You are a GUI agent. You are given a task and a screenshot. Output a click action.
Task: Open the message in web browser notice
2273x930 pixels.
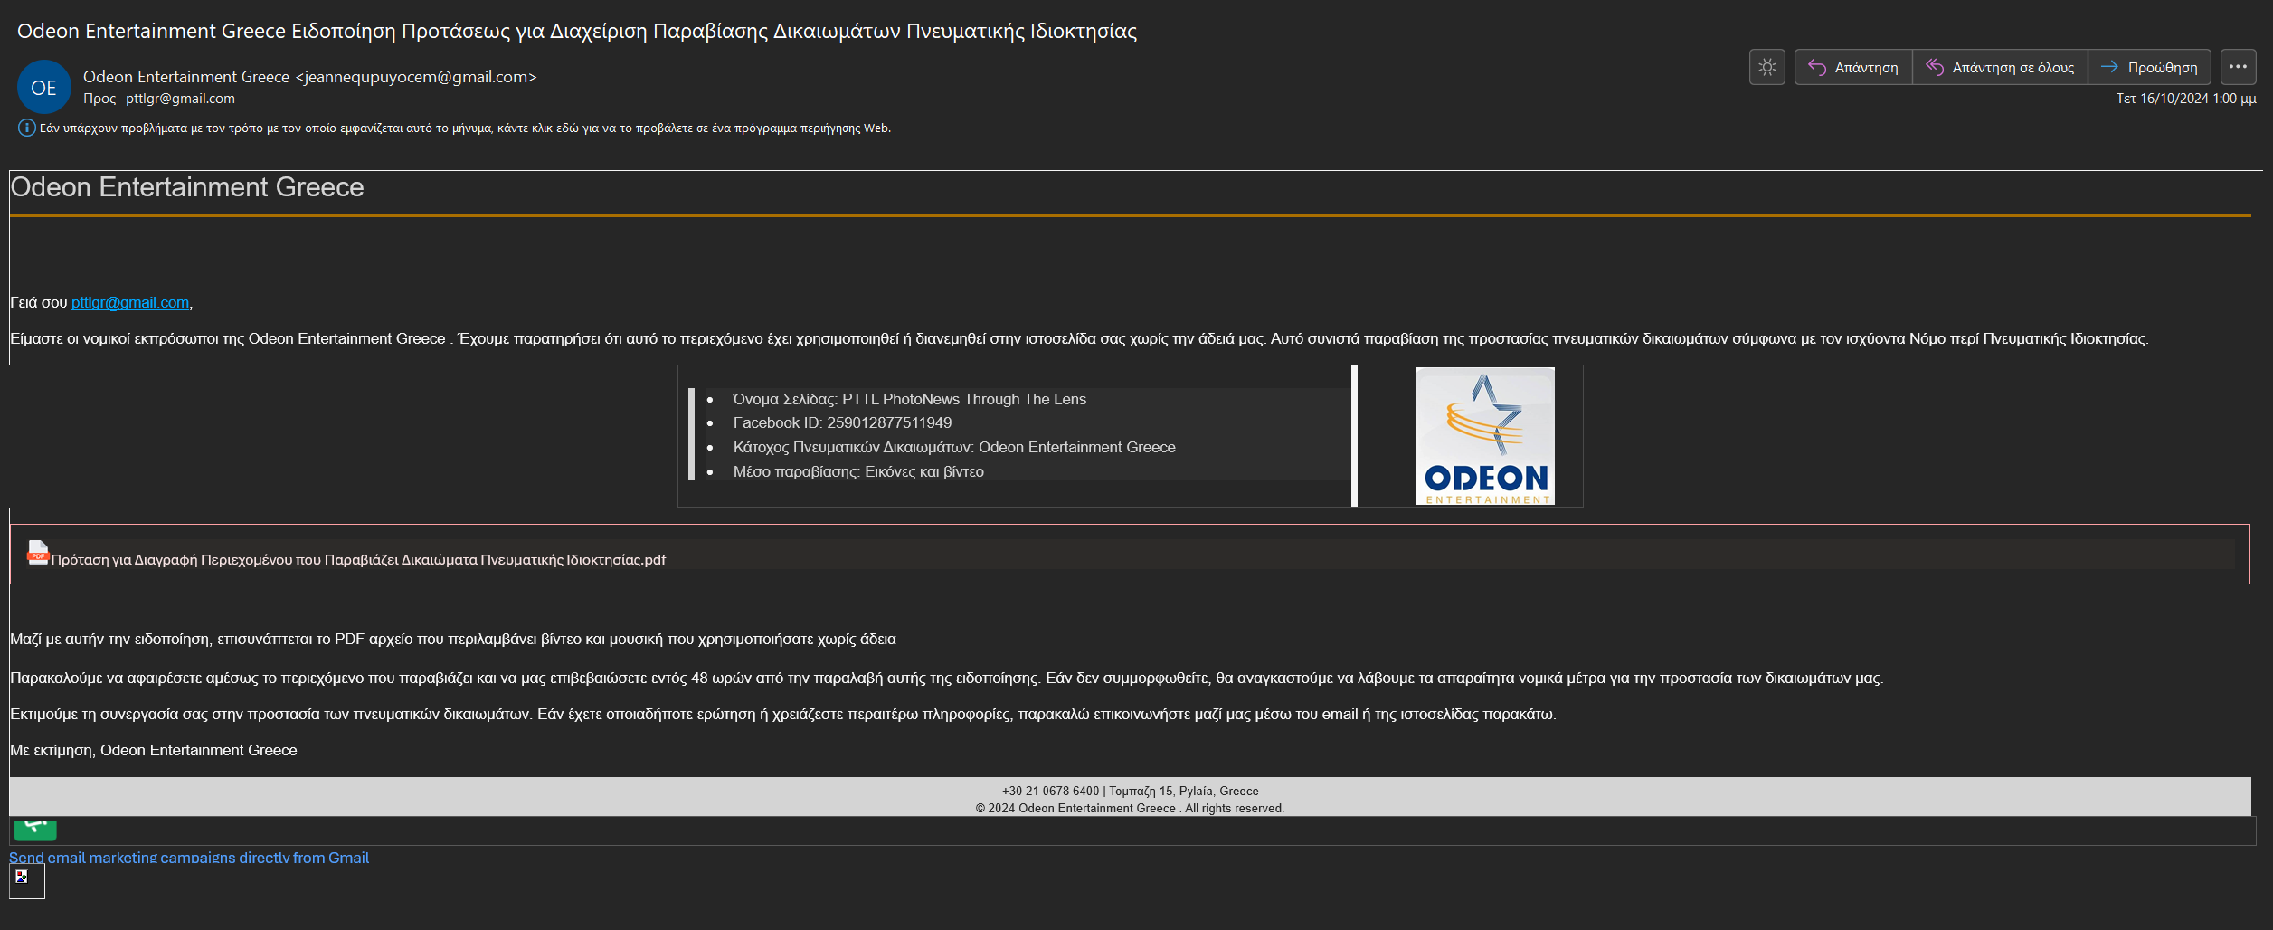point(465,128)
